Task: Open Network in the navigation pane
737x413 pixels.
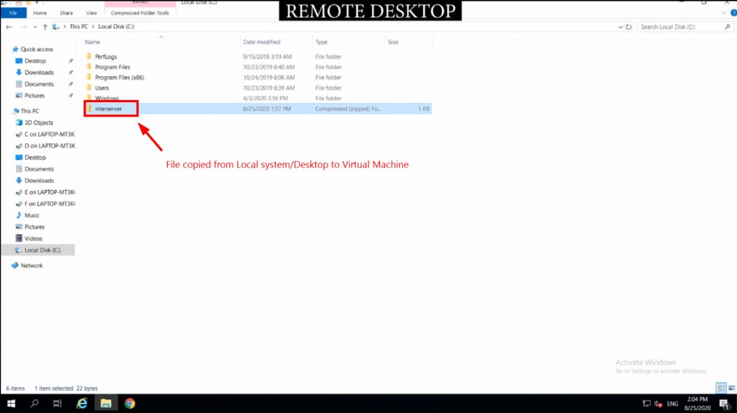Action: 32,265
